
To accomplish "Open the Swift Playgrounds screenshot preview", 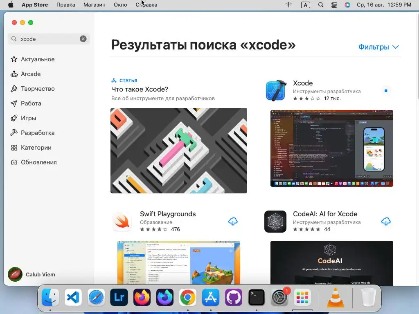I will click(x=179, y=263).
